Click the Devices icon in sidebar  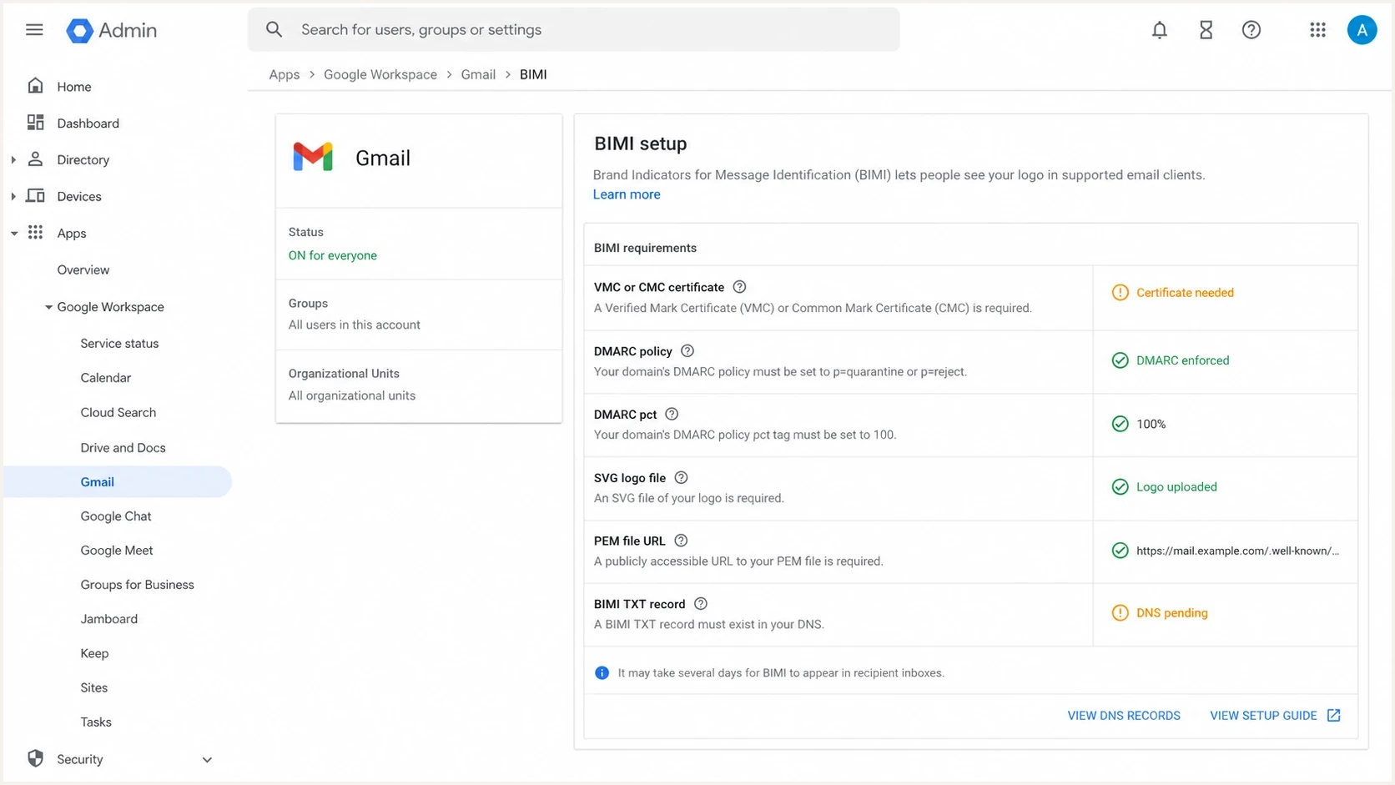(35, 196)
